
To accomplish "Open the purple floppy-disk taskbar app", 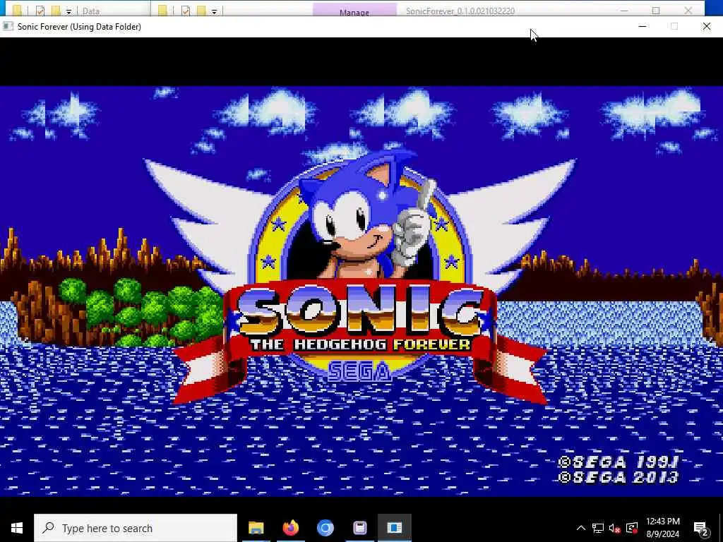I will click(359, 528).
